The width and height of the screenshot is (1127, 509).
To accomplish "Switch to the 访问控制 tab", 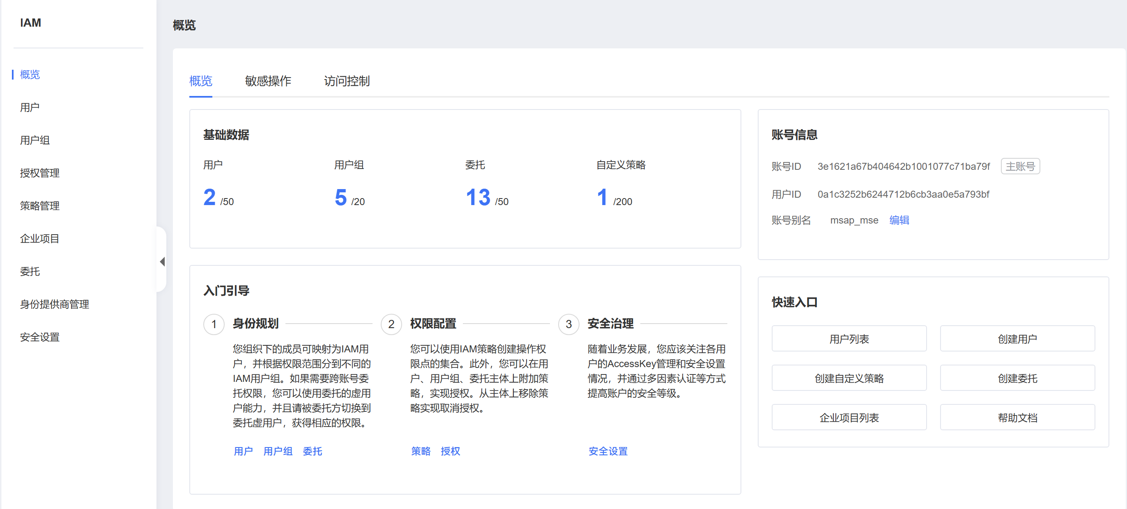I will point(347,81).
